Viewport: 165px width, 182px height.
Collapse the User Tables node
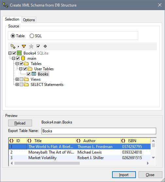[x=21, y=69]
